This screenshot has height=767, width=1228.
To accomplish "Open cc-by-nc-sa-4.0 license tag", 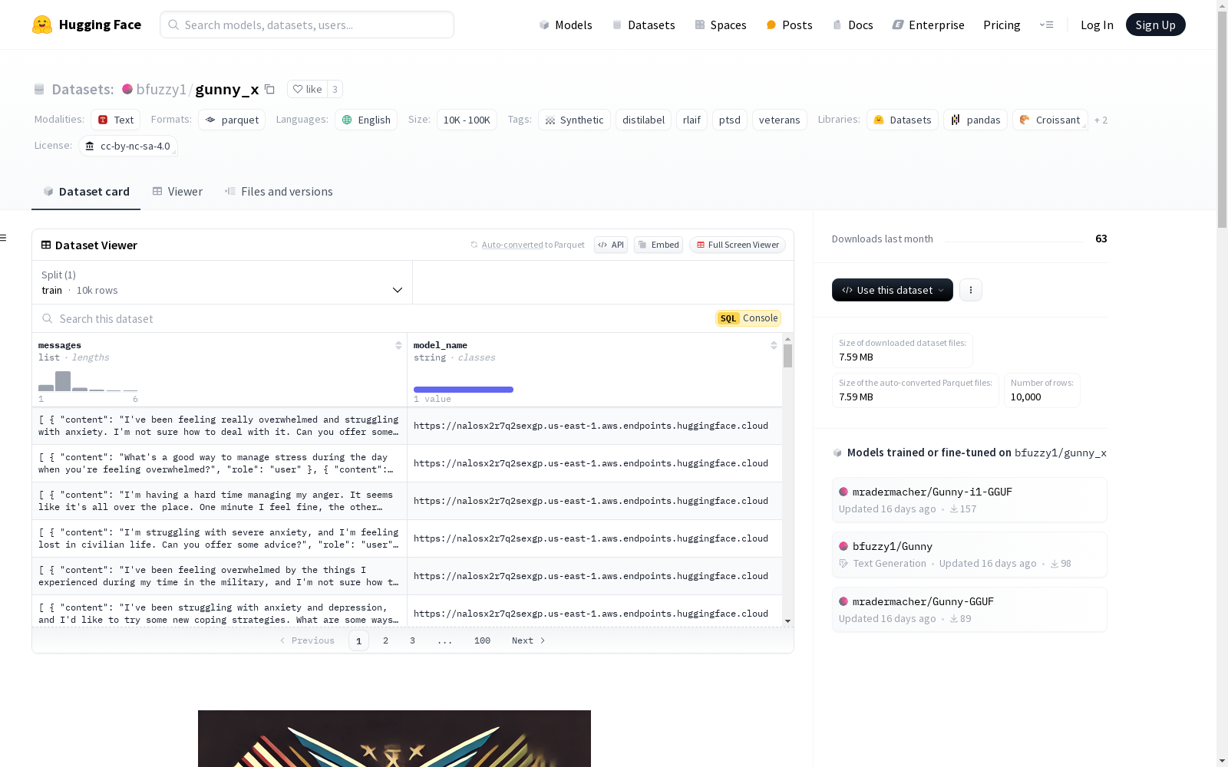I will 128,146.
